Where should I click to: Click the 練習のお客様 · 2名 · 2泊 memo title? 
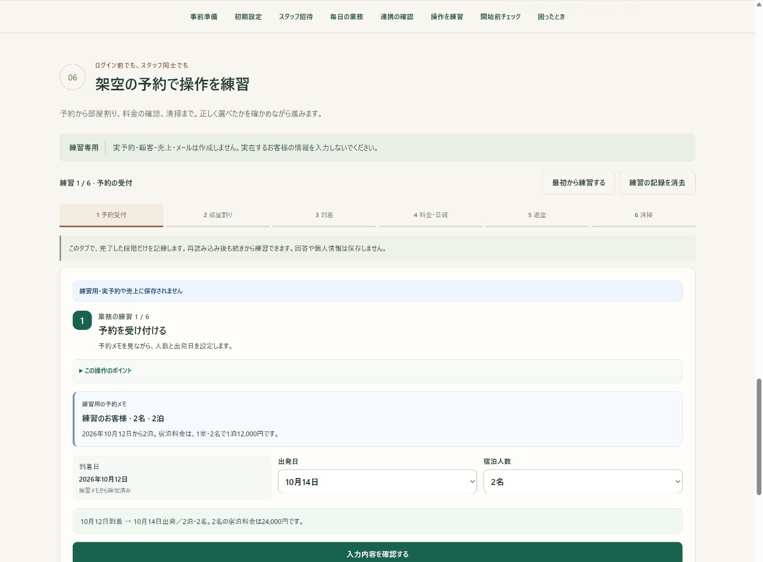[123, 419]
